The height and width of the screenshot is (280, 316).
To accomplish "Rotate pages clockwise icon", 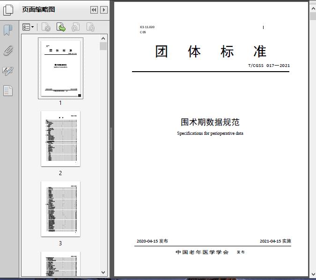I will [x=90, y=27].
